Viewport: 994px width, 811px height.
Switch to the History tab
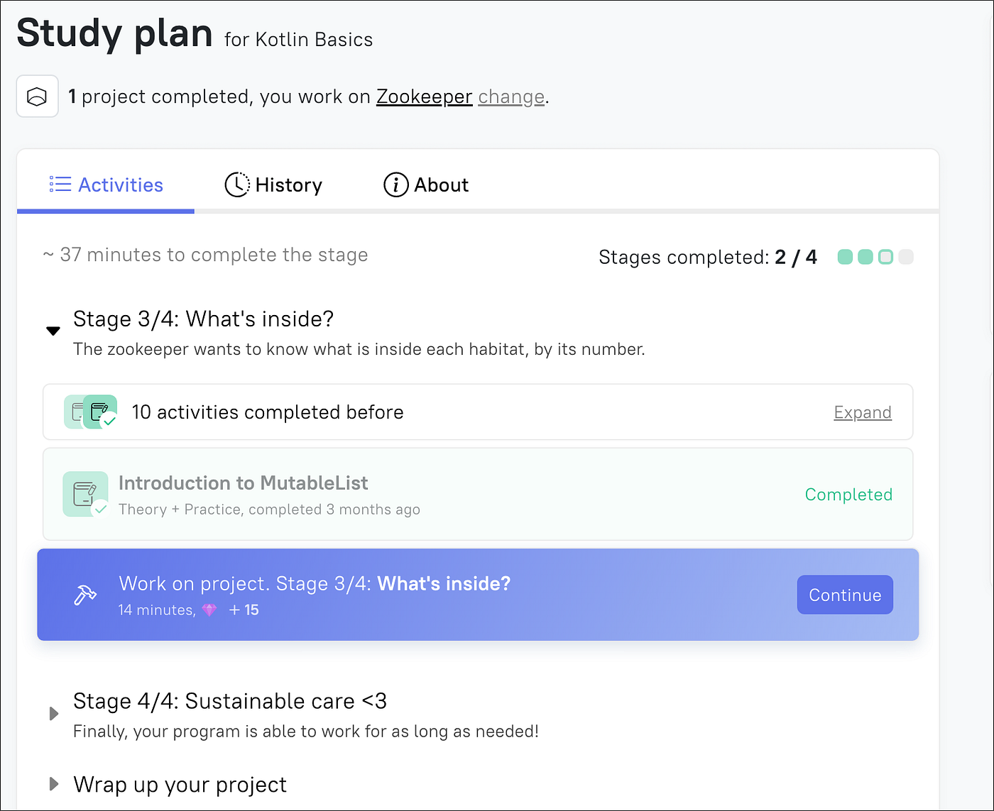click(x=273, y=185)
